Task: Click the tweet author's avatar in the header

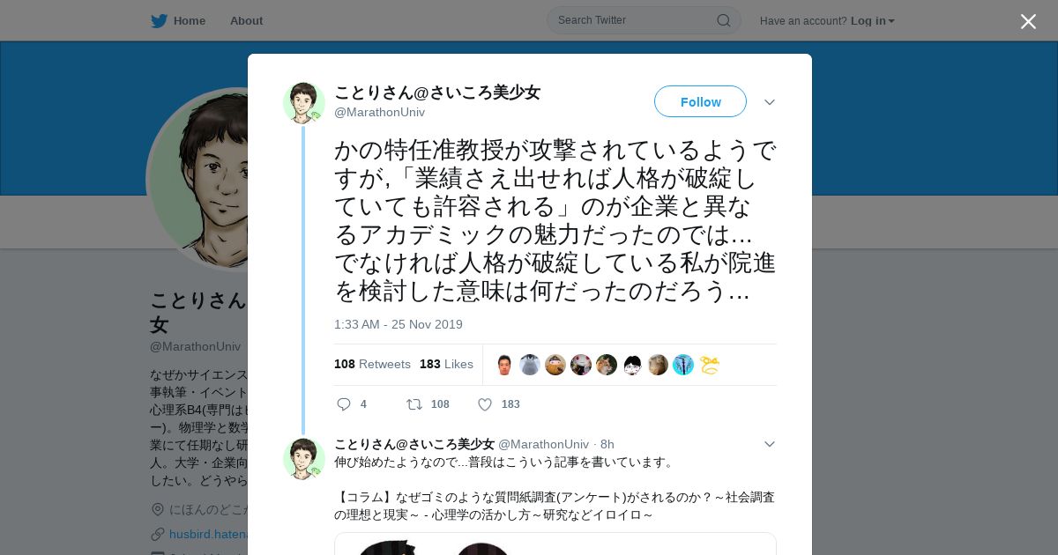Action: (304, 103)
